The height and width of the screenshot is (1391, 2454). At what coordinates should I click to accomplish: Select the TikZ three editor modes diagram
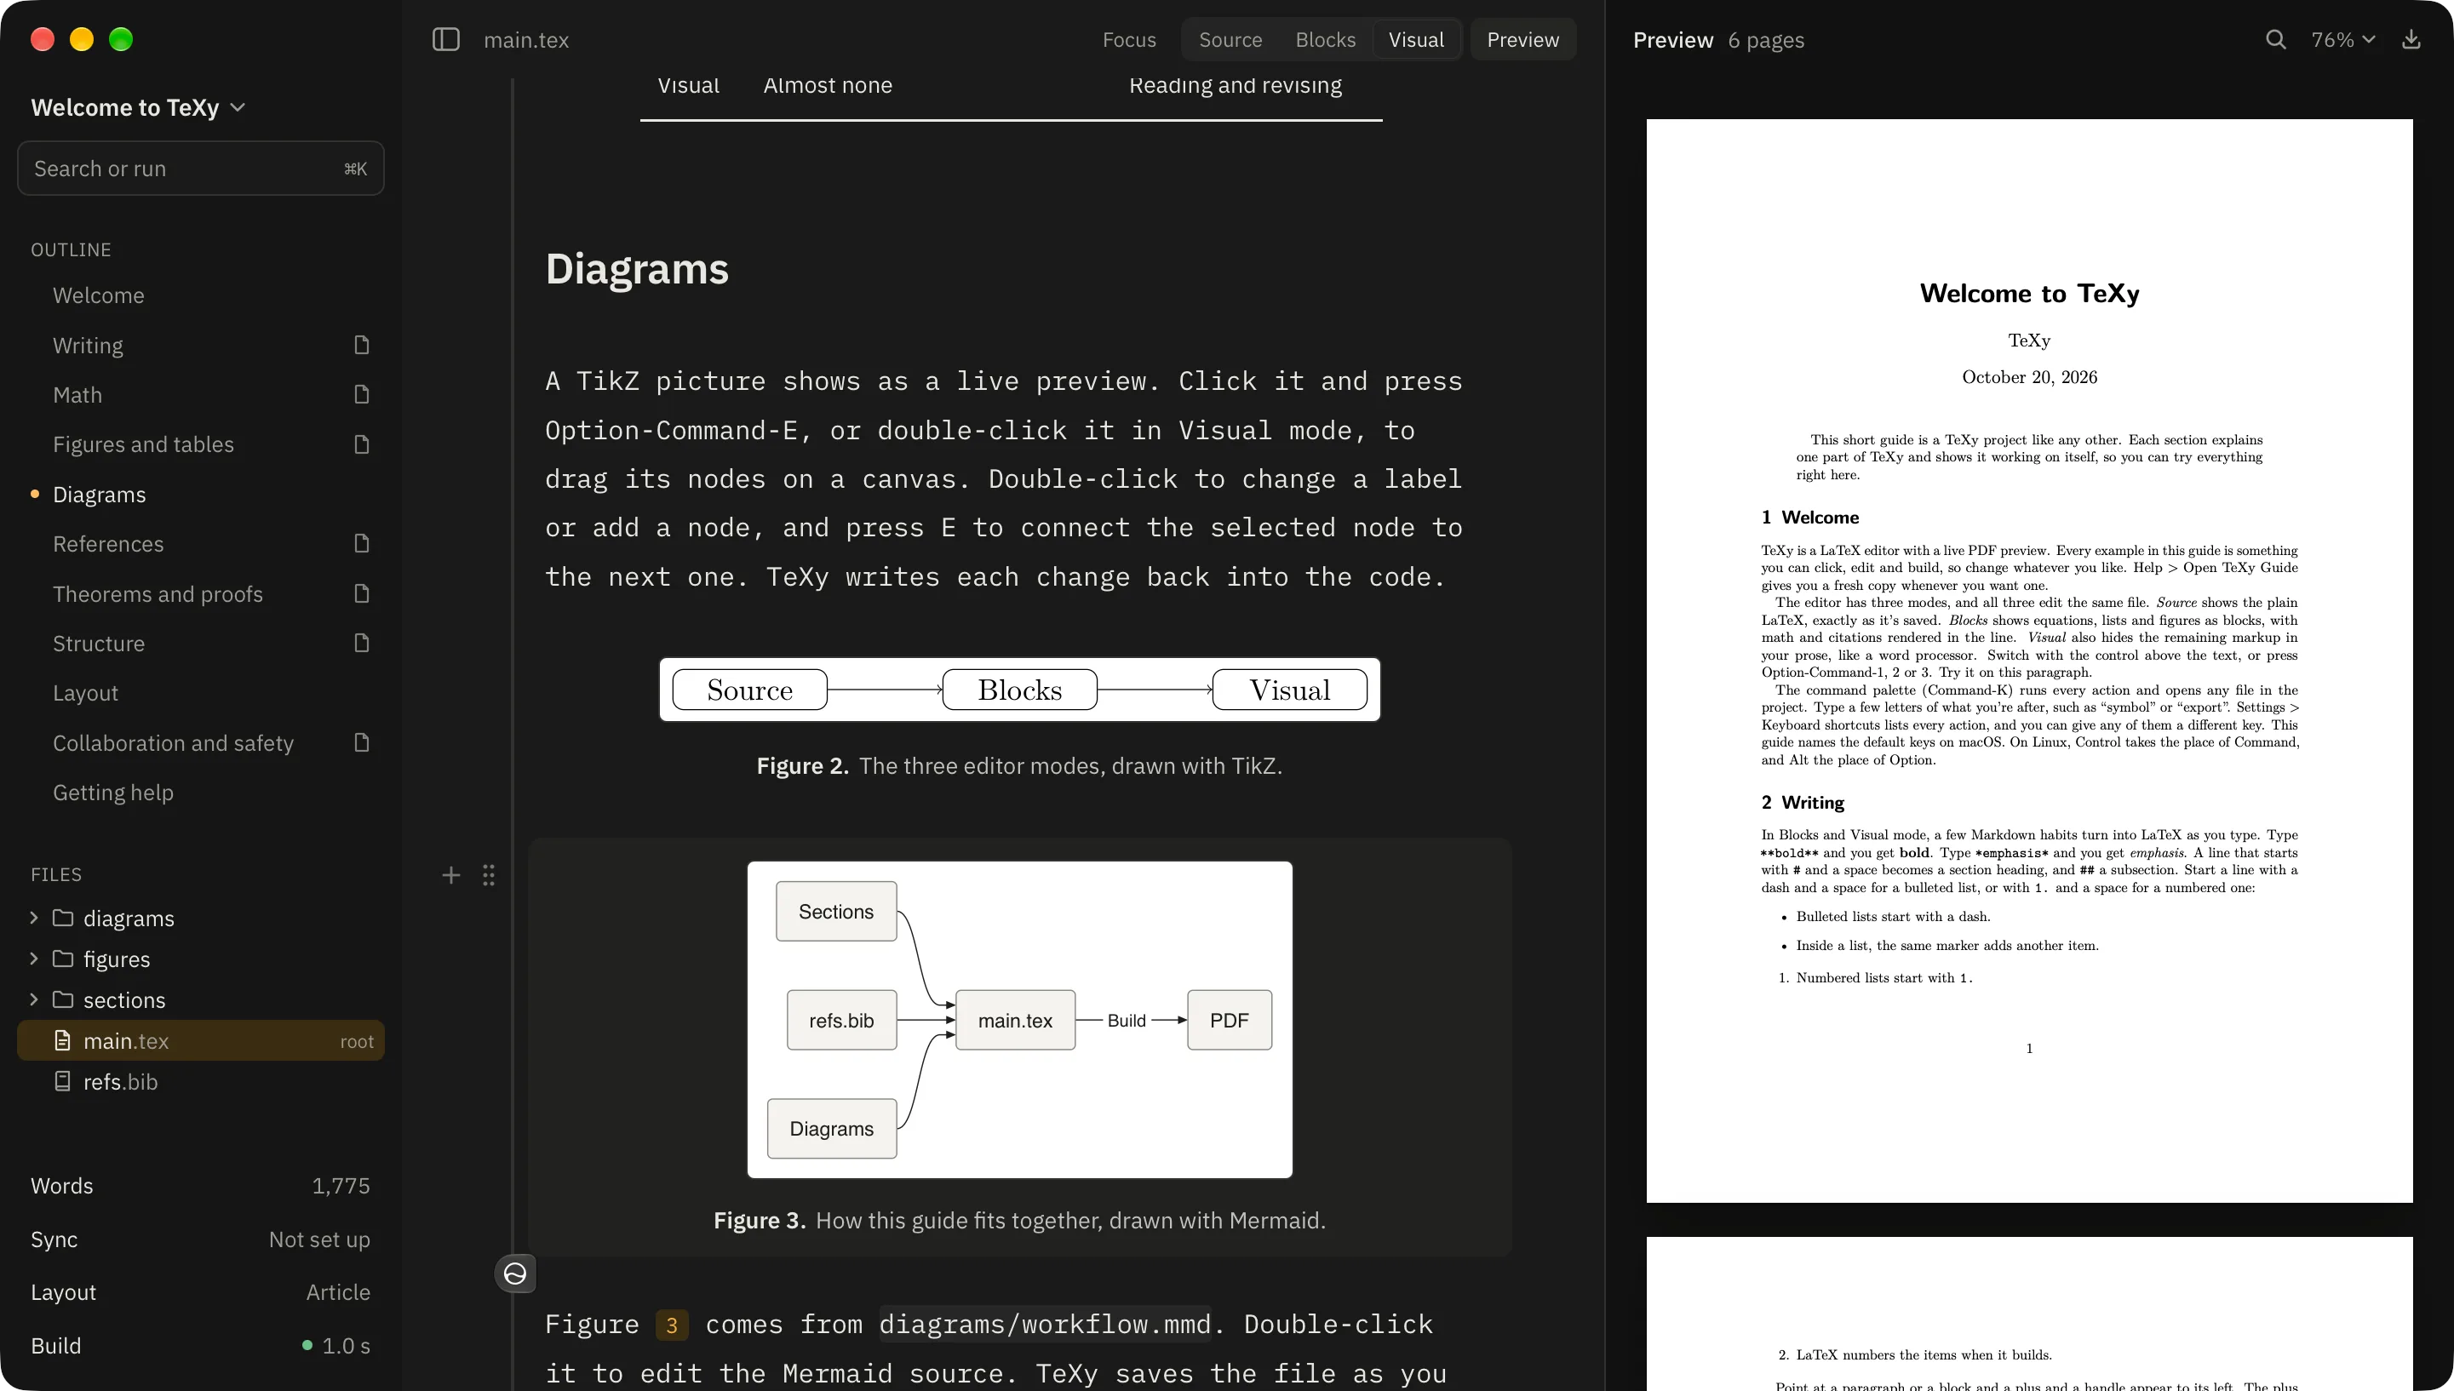click(1019, 690)
